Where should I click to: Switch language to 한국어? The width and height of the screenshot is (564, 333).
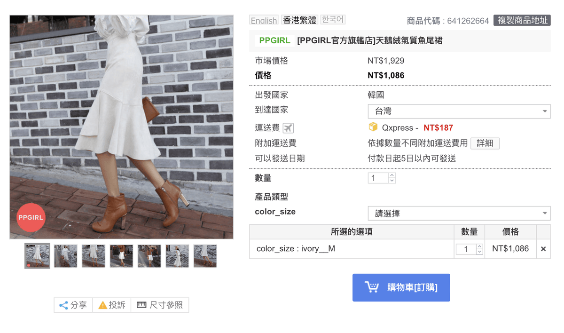click(x=333, y=20)
